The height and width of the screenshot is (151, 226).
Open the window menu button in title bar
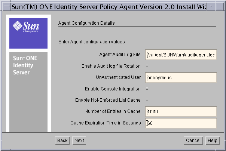(x=6, y=7)
